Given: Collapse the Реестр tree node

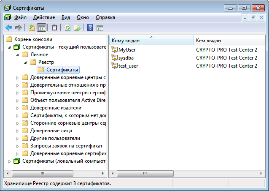Looking at the screenshot, I should (25, 63).
